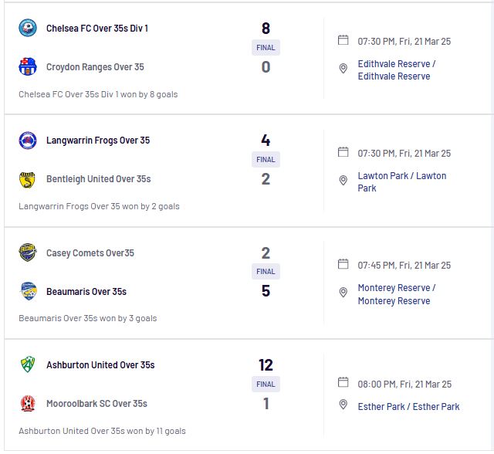Open the Ashburton United green crest
This screenshot has width=494, height=454.
click(x=28, y=364)
